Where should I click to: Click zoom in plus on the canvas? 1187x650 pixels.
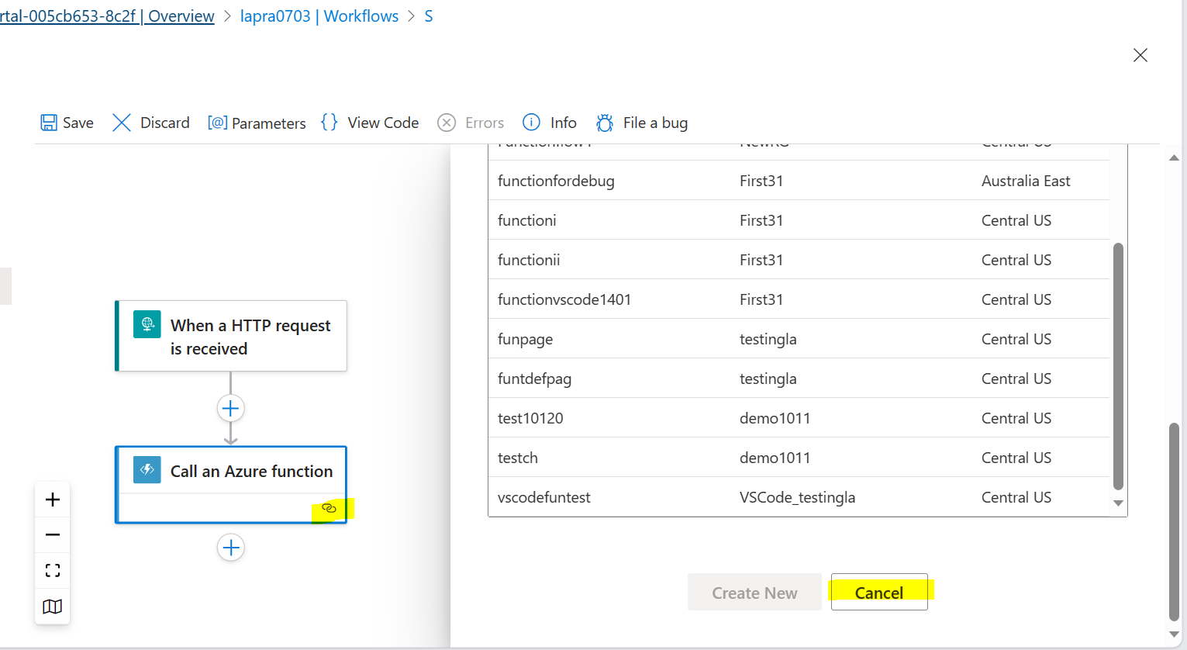(x=52, y=499)
